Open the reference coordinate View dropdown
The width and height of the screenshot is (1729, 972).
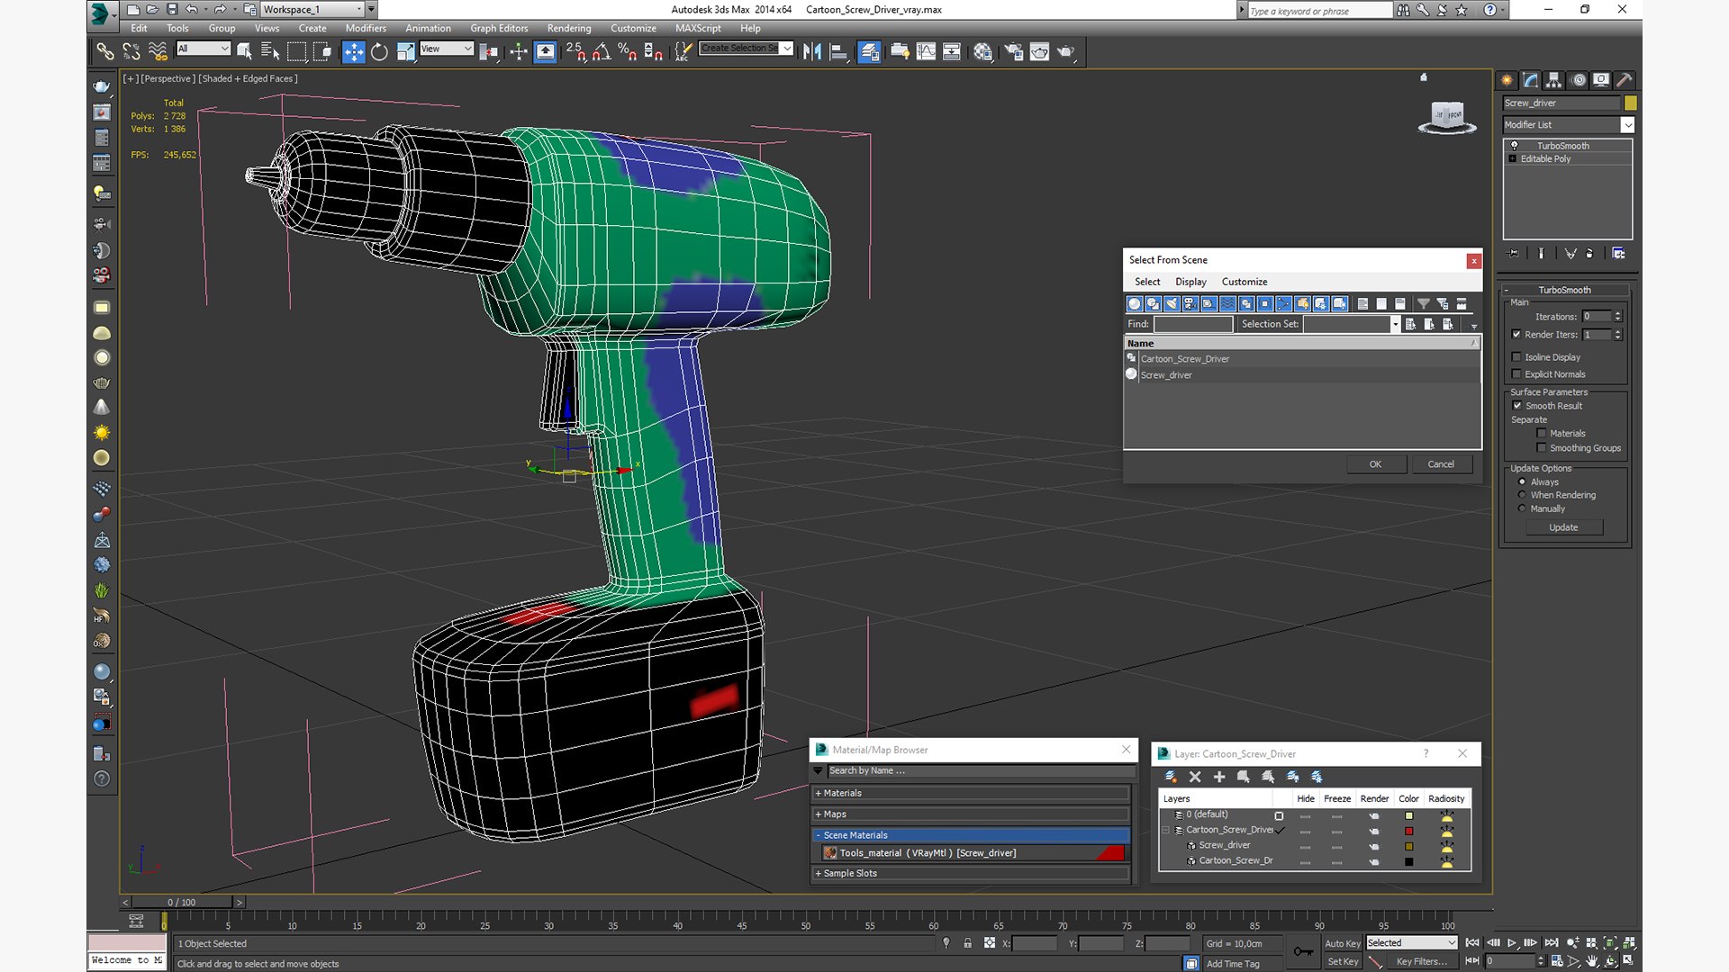tap(447, 49)
